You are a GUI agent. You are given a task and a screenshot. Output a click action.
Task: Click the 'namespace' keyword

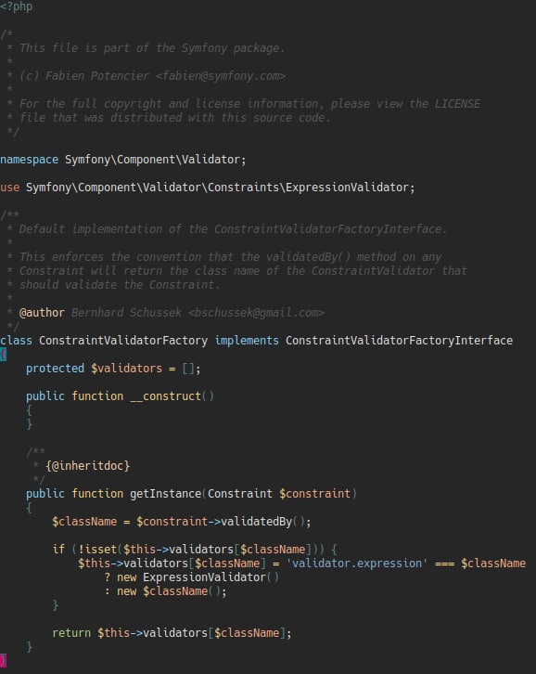(x=29, y=160)
